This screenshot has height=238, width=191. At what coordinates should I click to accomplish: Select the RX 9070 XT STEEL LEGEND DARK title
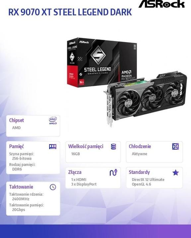(x=70, y=12)
